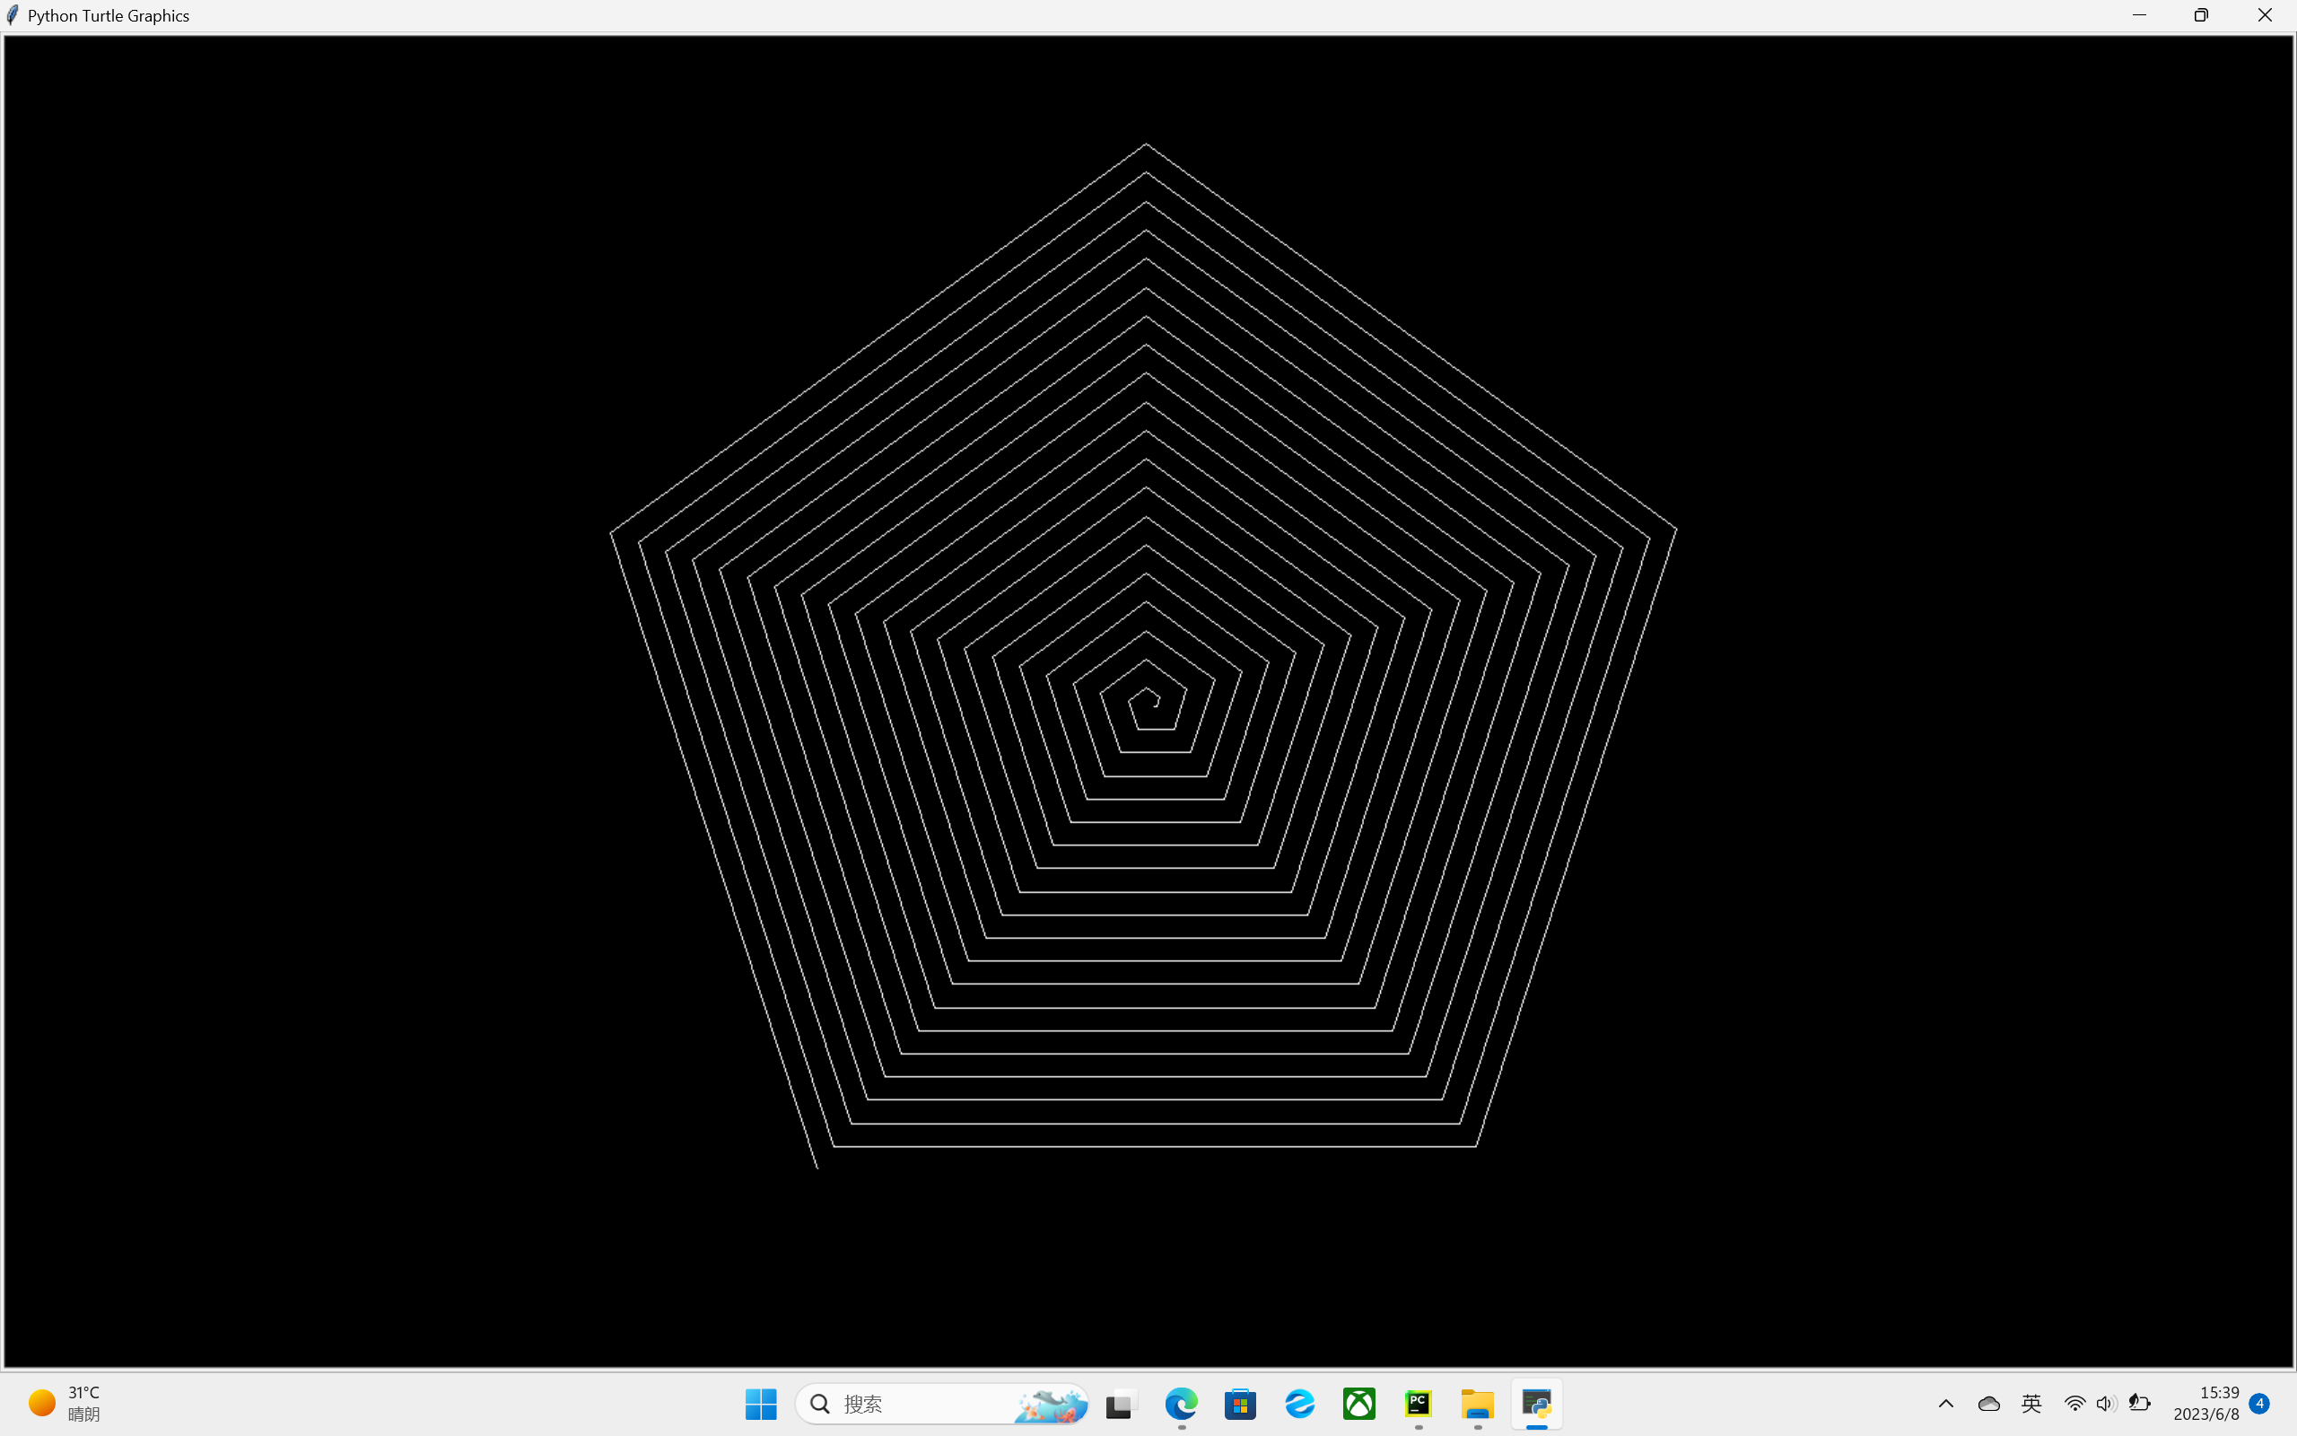2297x1436 pixels.
Task: Open File Explorer from taskbar
Action: click(x=1477, y=1403)
